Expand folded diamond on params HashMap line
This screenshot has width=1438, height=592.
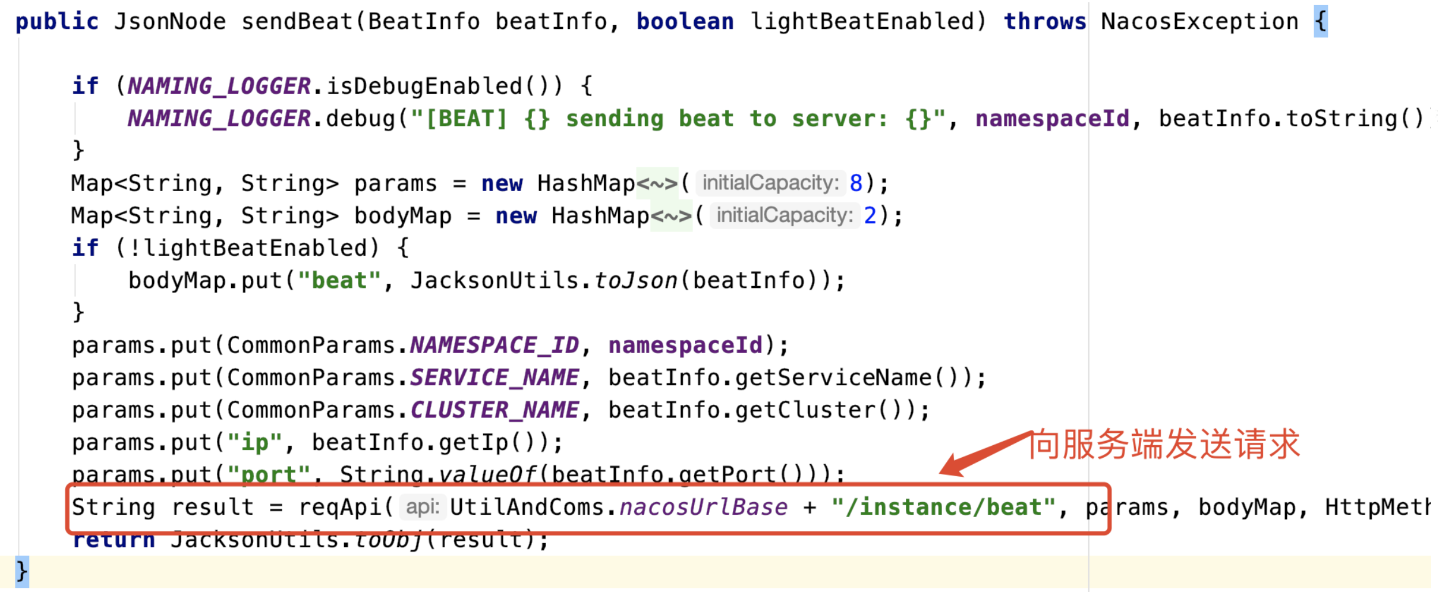(x=657, y=184)
